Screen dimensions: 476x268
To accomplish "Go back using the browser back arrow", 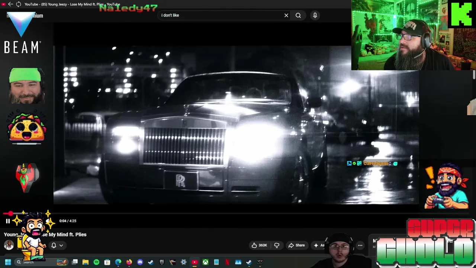I will pos(10,4).
